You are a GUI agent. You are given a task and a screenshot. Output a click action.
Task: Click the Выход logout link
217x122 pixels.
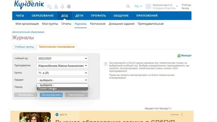coord(185,8)
